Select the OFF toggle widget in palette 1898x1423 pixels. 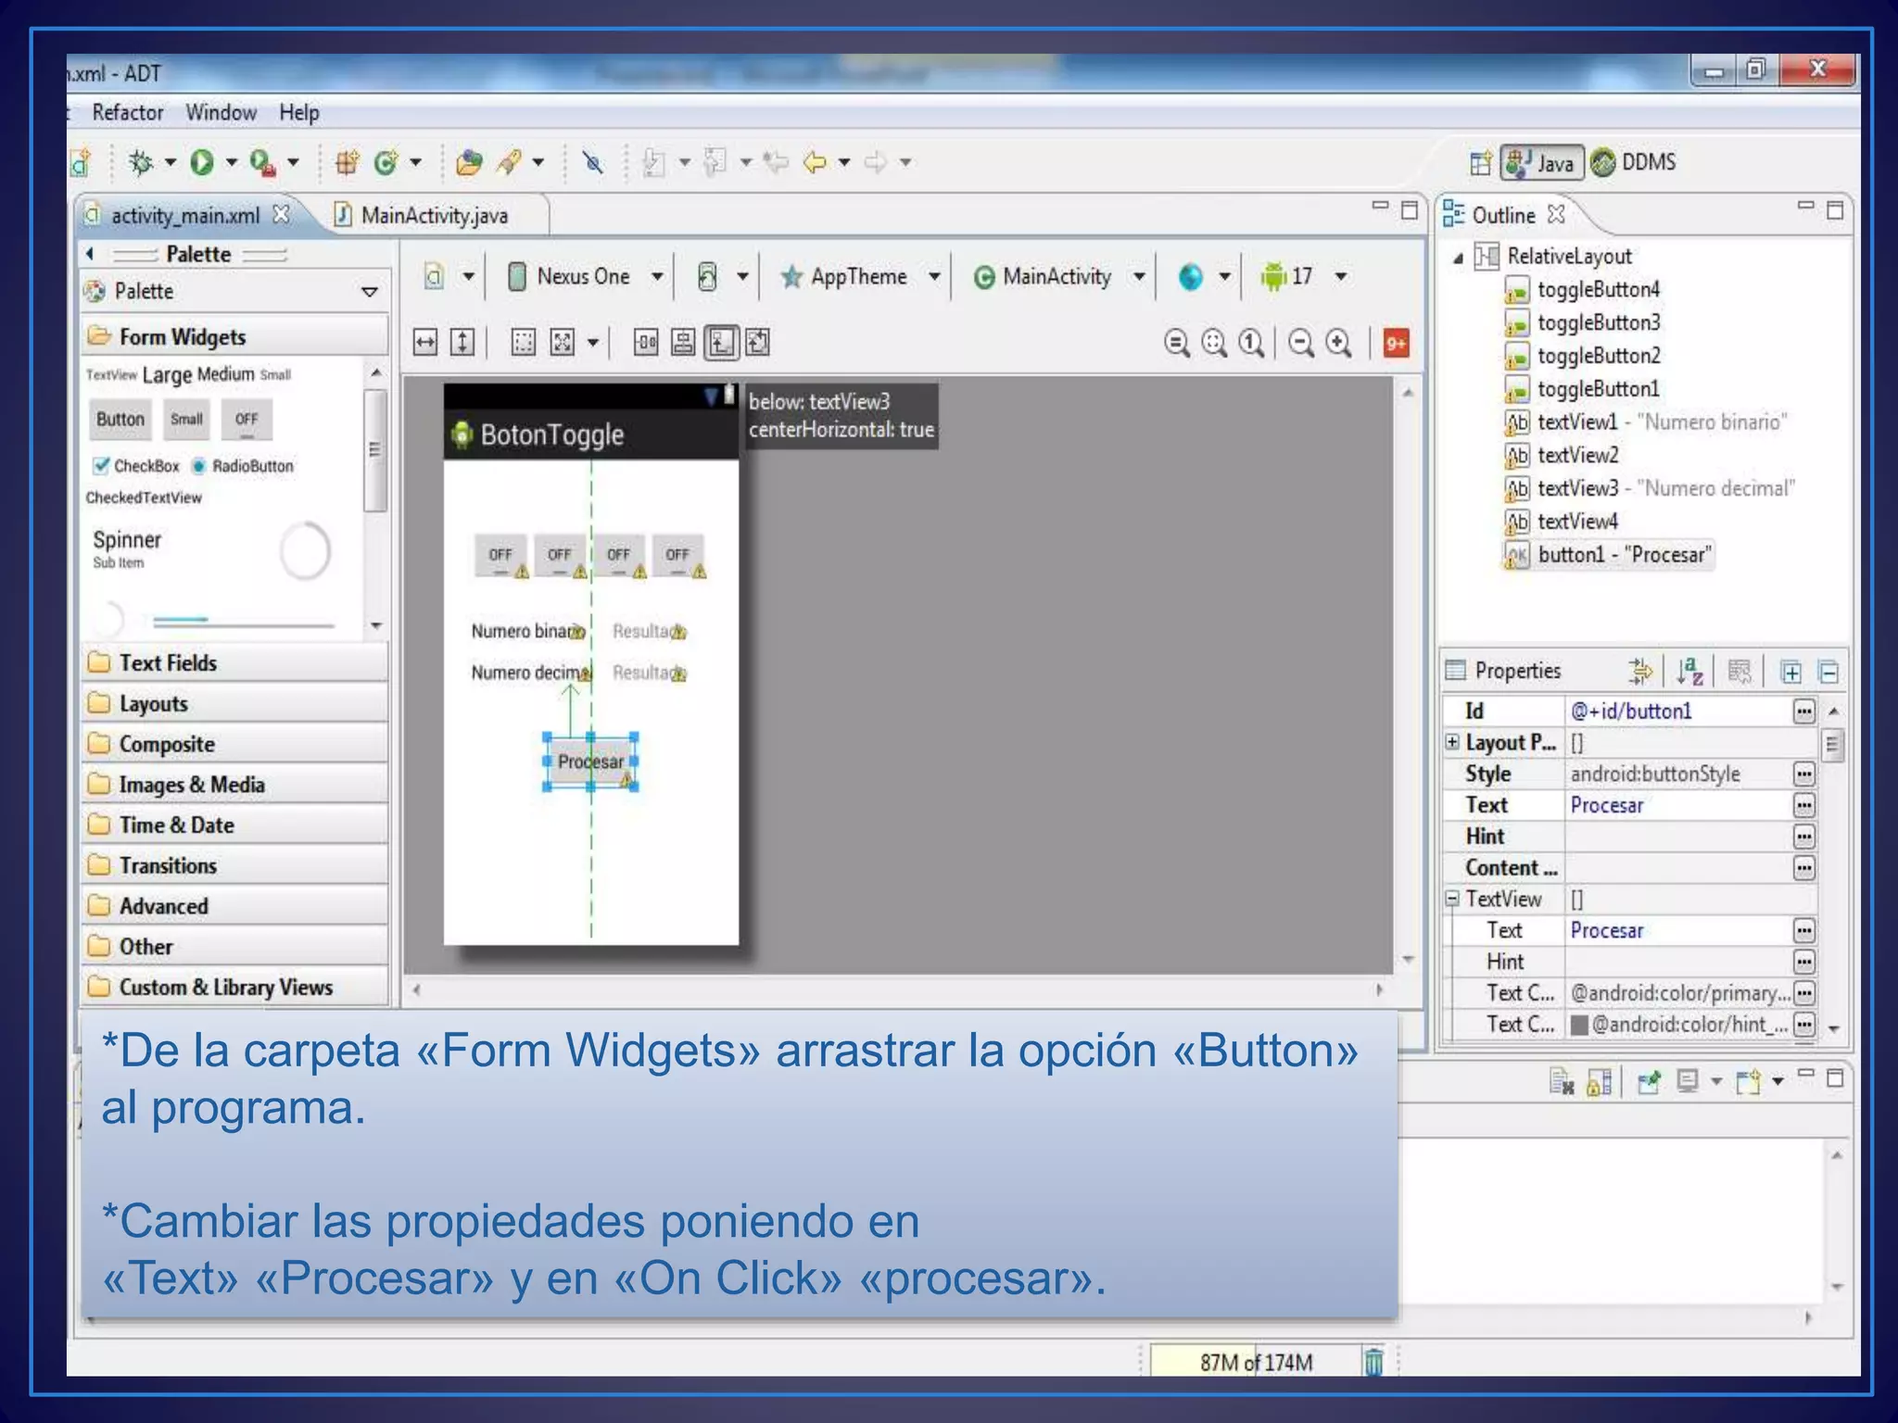click(247, 420)
